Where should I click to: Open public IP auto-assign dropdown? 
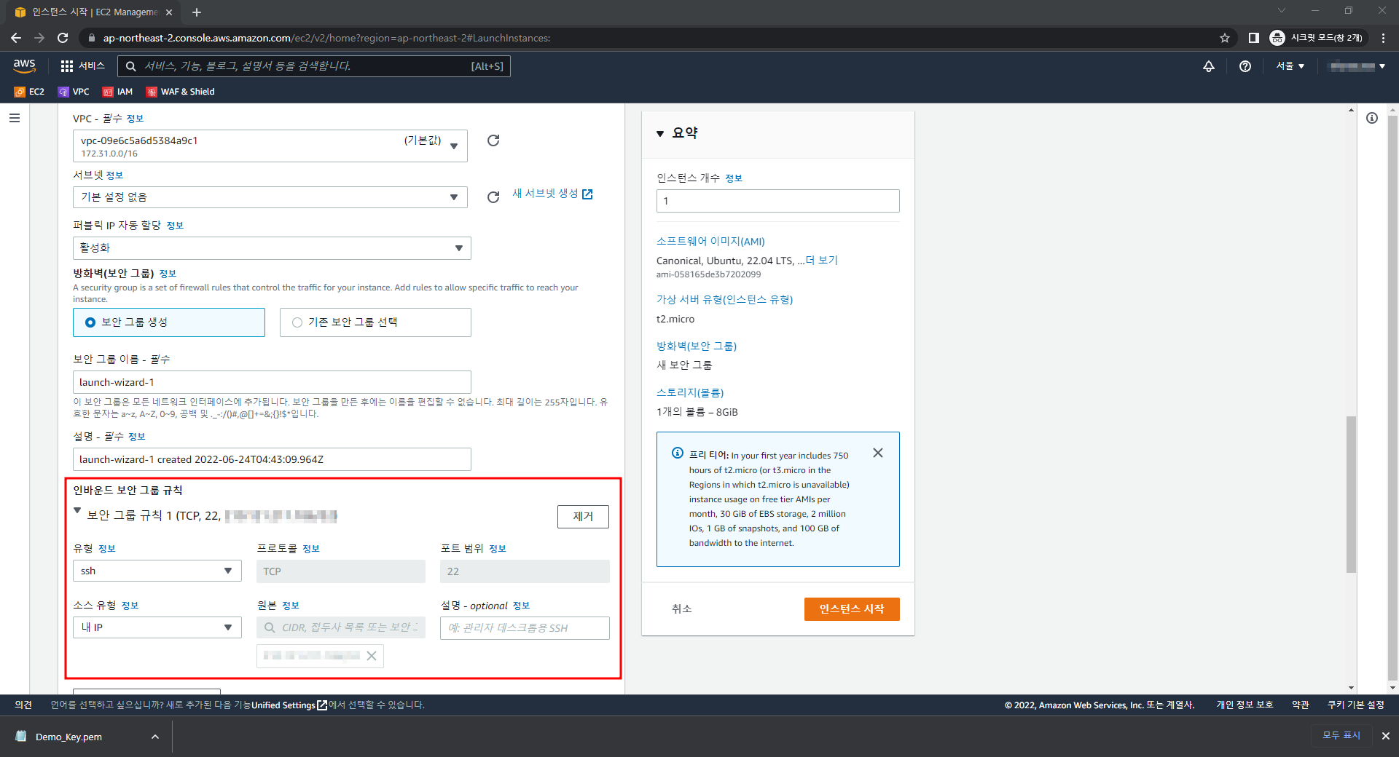pyautogui.click(x=272, y=248)
